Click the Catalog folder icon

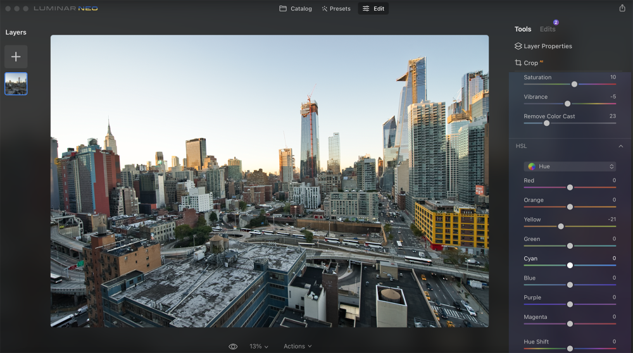[x=283, y=8]
